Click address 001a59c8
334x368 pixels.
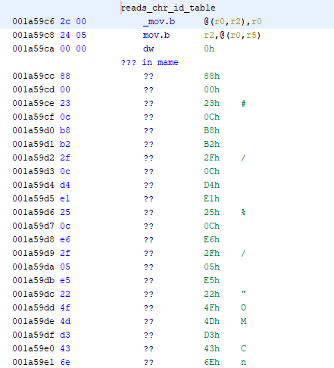point(33,36)
